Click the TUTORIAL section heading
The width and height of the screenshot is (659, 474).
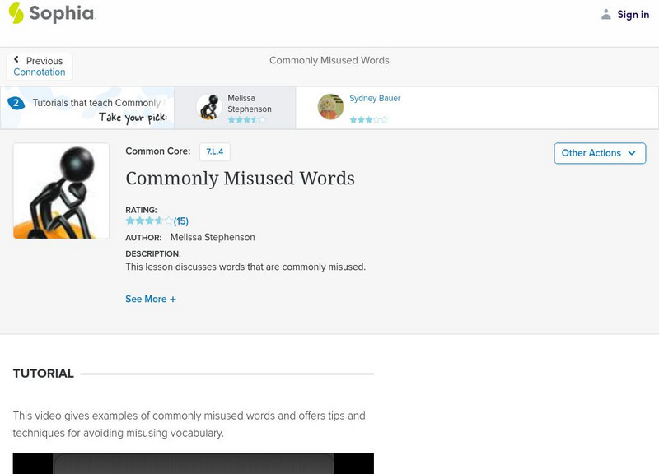click(x=44, y=374)
